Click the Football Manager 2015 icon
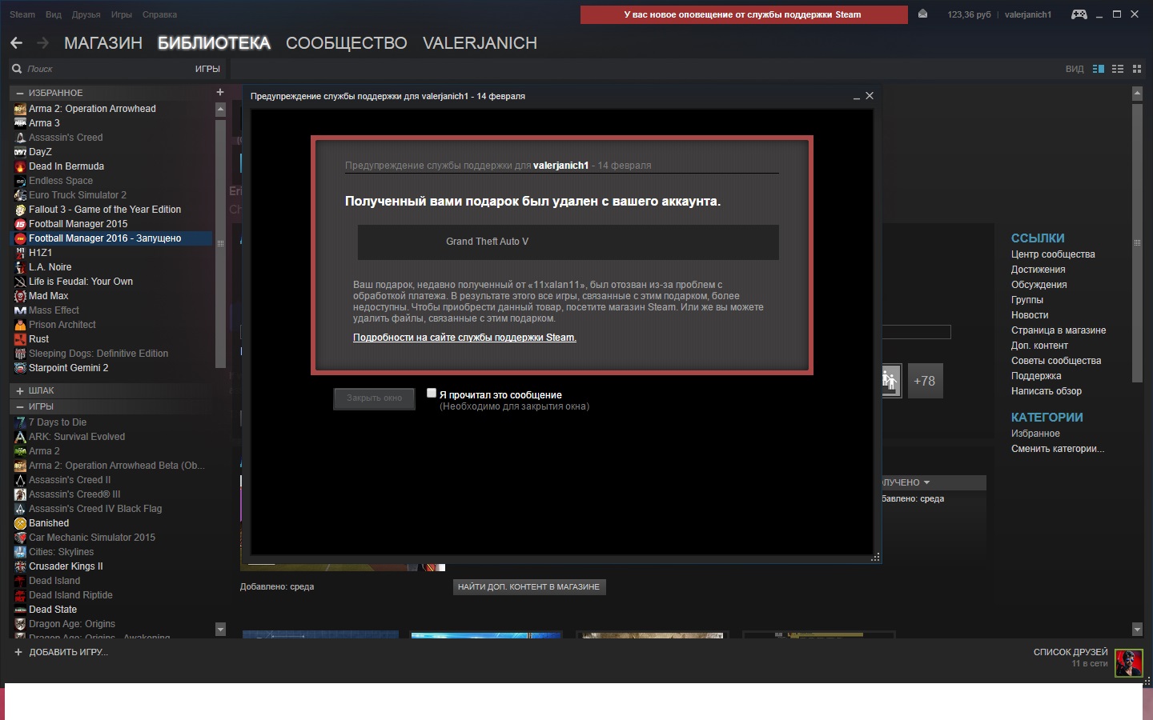Image resolution: width=1153 pixels, height=720 pixels. pyautogui.click(x=21, y=224)
